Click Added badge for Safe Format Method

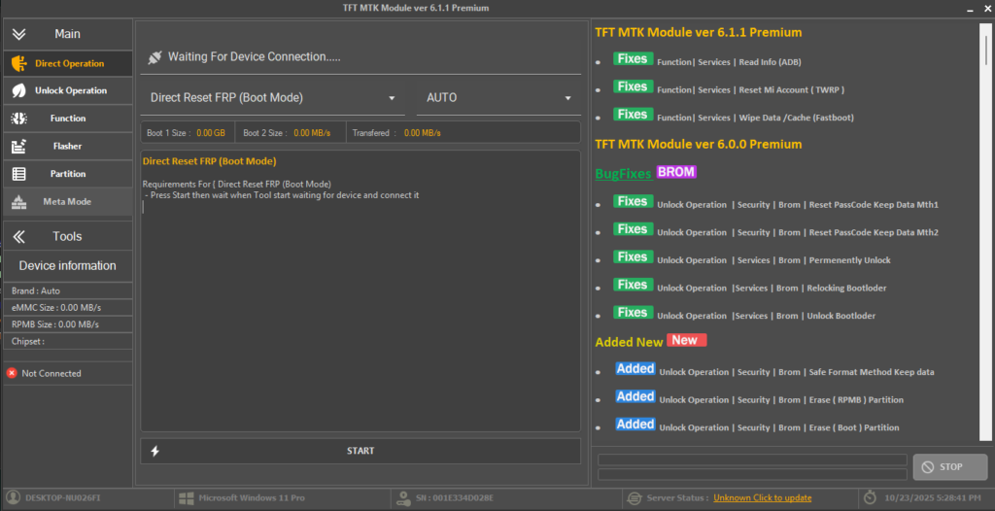[x=635, y=369]
